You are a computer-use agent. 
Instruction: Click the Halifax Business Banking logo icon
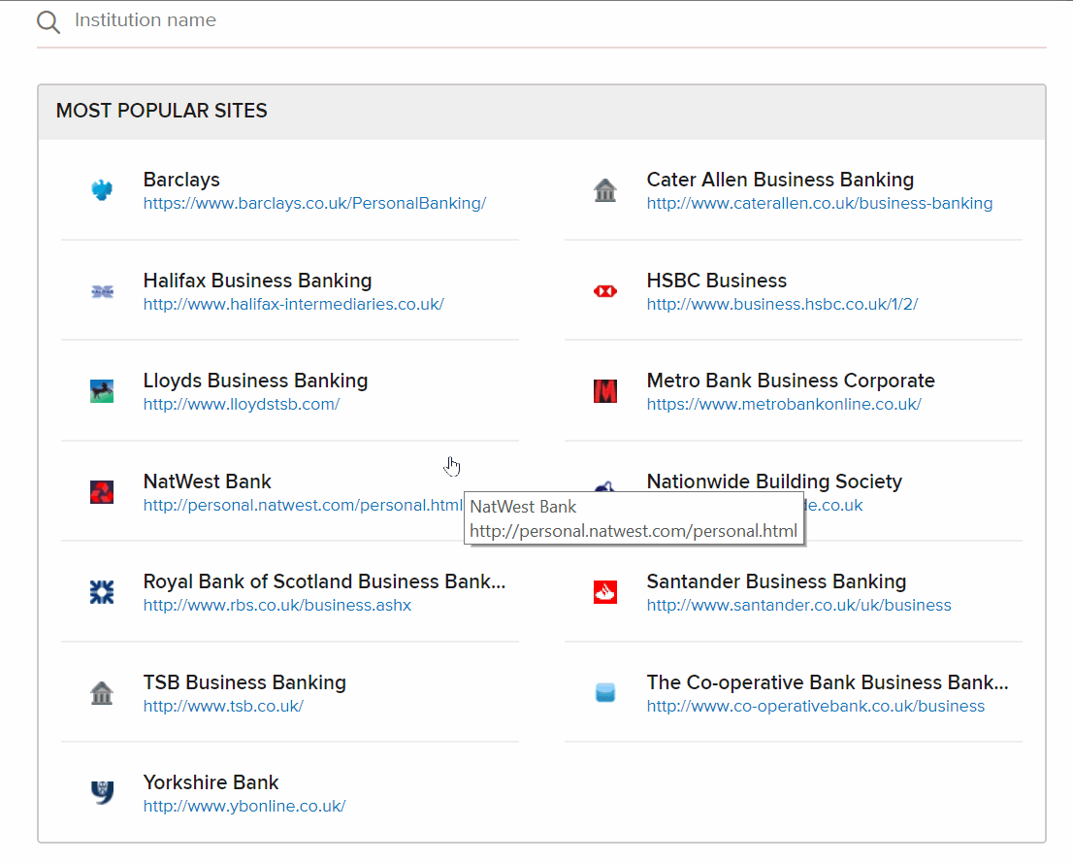point(102,291)
